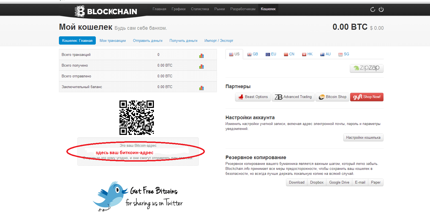Viewport: 430px width, 215px height.
Task: Open the Кошелек menu item
Action: 268,9
